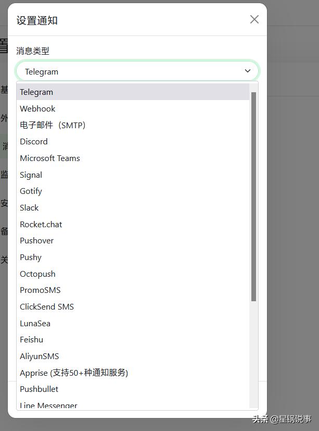319x431 pixels.
Task: Select AliyunSMS option
Action: (x=133, y=356)
